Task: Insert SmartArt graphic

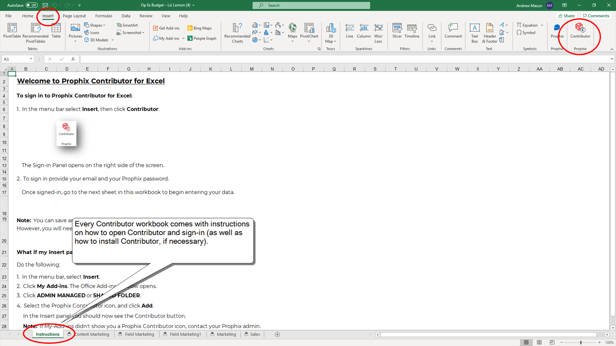Action: click(x=127, y=25)
